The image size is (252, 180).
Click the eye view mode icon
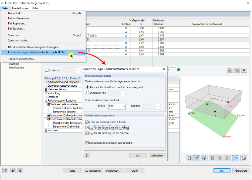(x=244, y=70)
